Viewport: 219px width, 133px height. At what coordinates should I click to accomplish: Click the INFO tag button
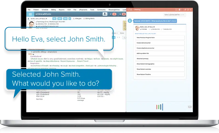[x=60, y=19]
